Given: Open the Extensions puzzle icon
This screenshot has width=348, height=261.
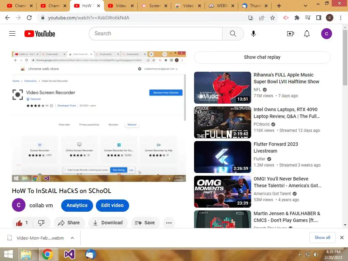Looking at the screenshot, I should click(297, 18).
